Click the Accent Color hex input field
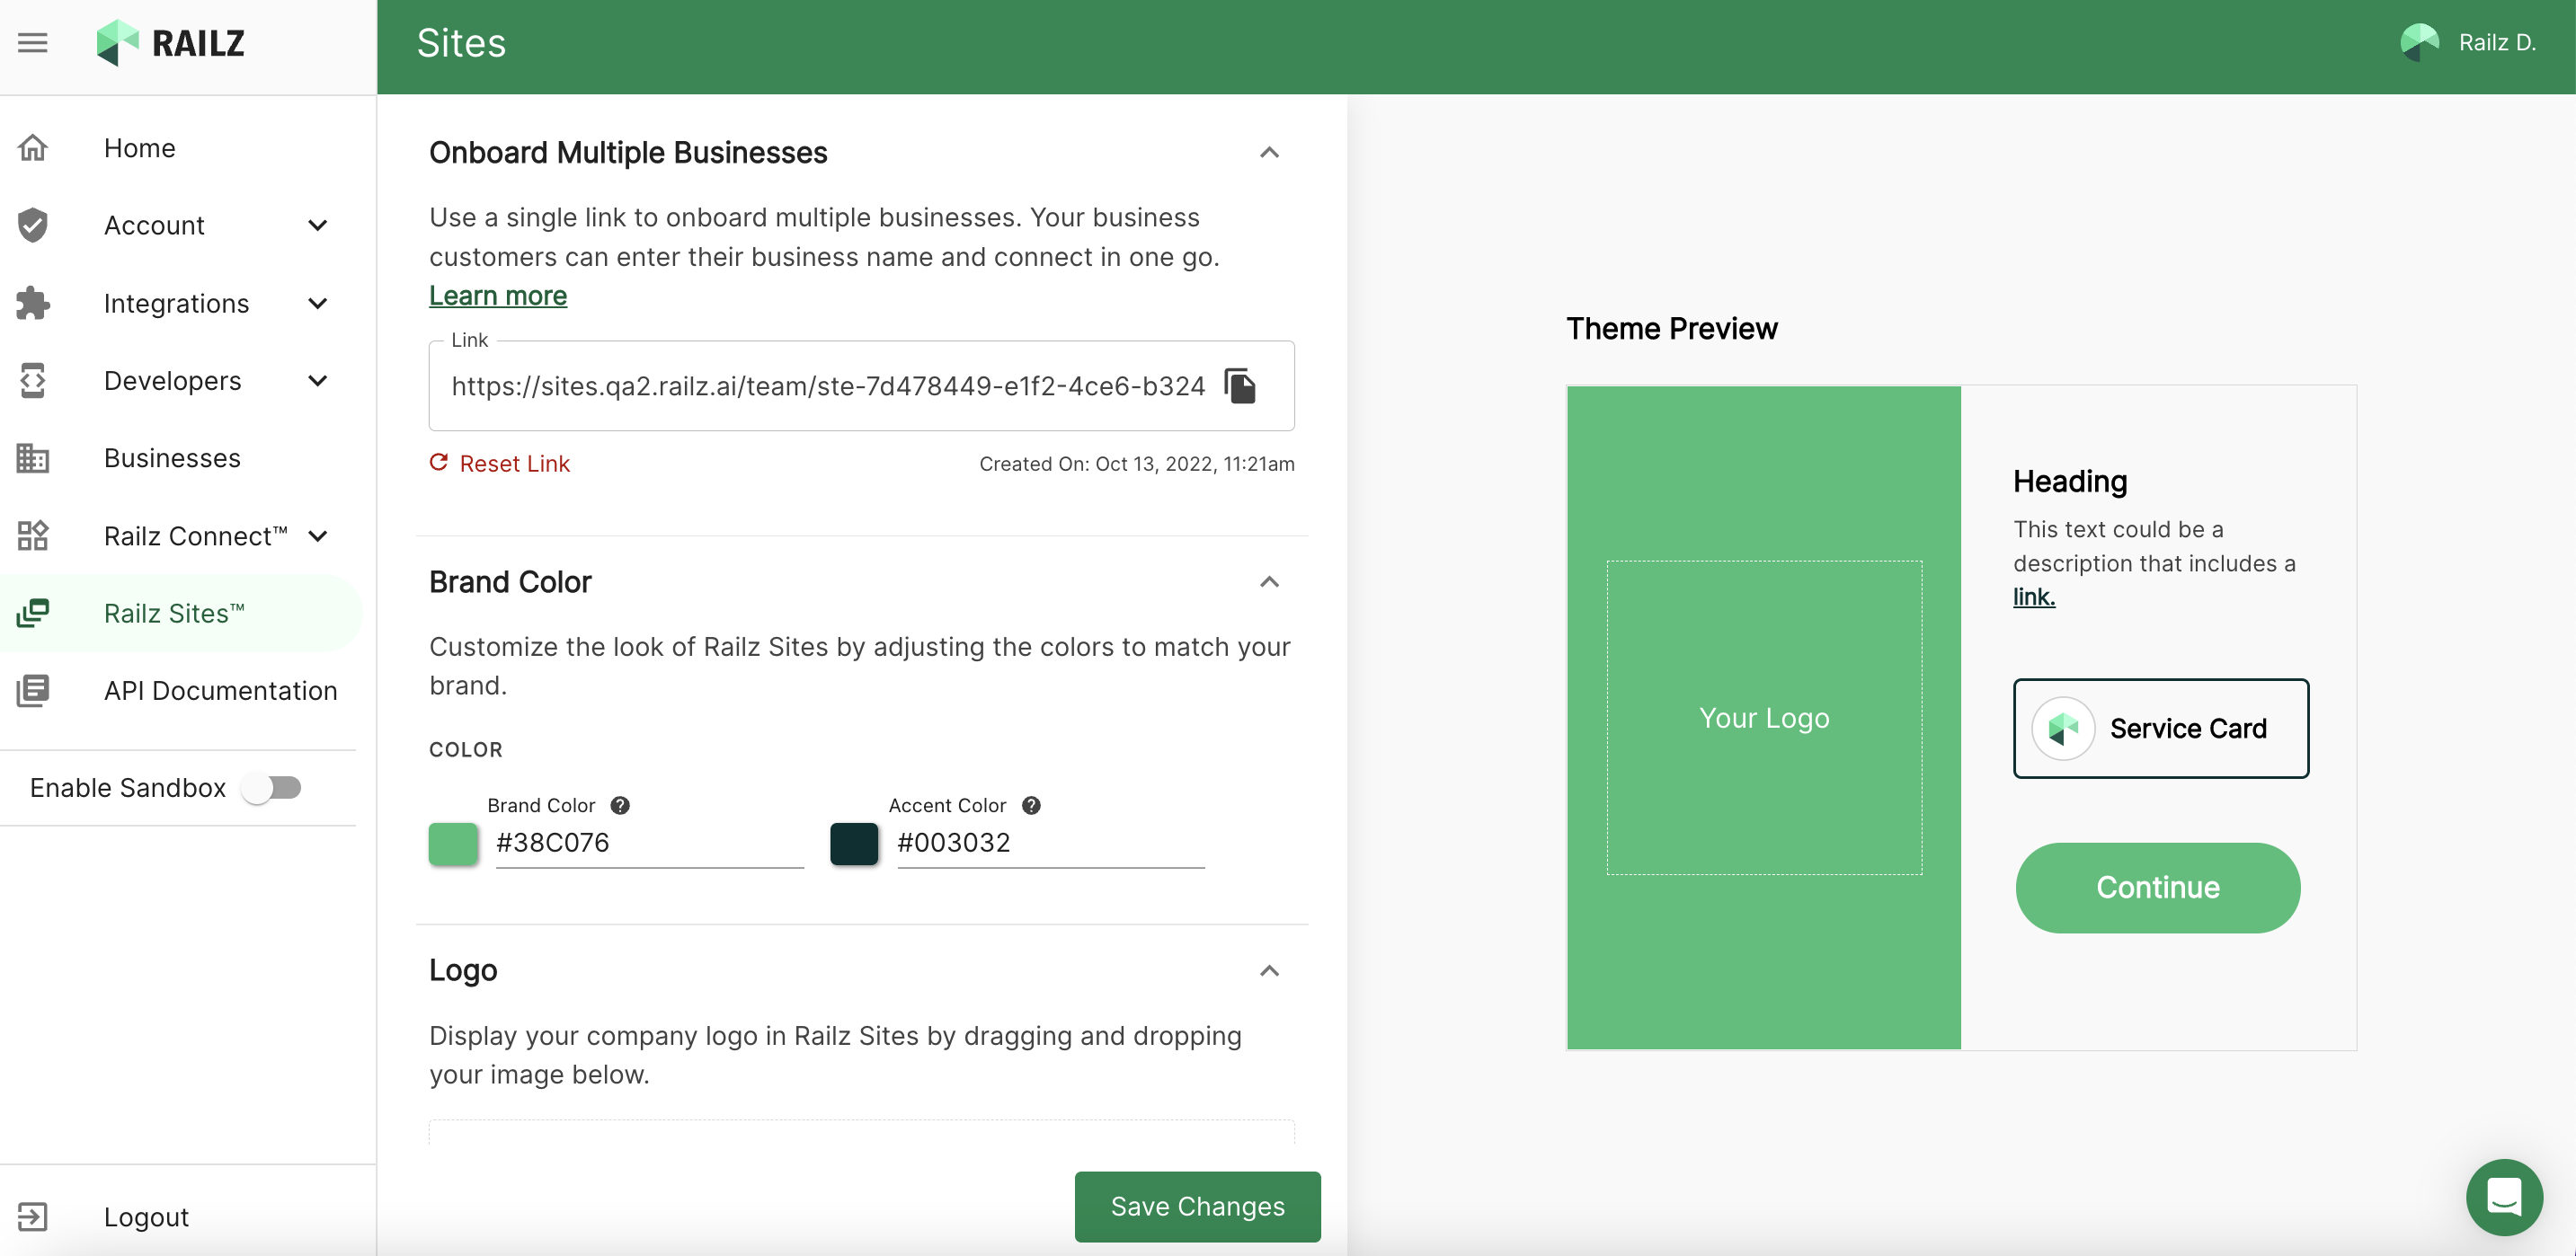2576x1256 pixels. point(1050,844)
